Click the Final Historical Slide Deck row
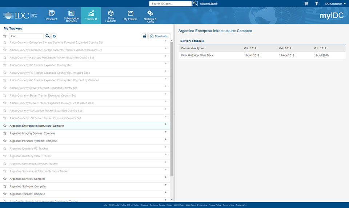The image size is (349, 208). (262, 55)
